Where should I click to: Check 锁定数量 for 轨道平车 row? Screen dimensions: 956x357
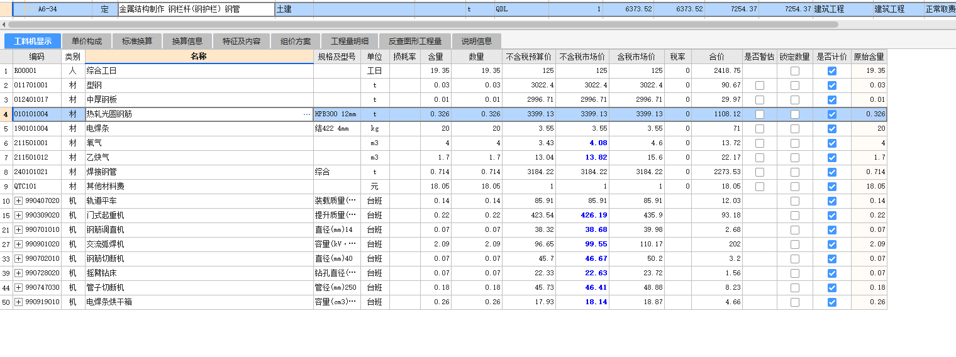pos(795,201)
